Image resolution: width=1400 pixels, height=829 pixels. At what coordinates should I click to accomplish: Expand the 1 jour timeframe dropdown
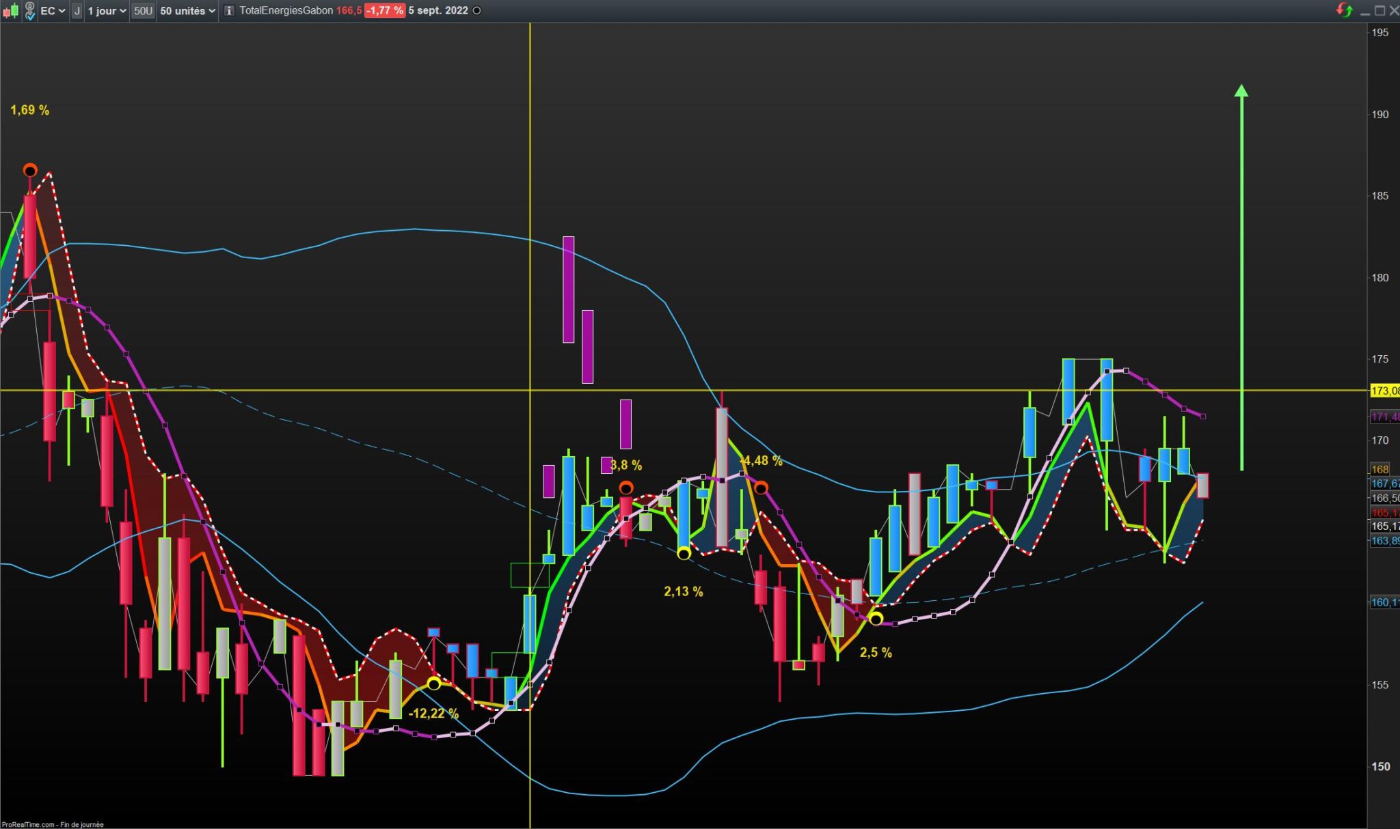pyautogui.click(x=107, y=11)
